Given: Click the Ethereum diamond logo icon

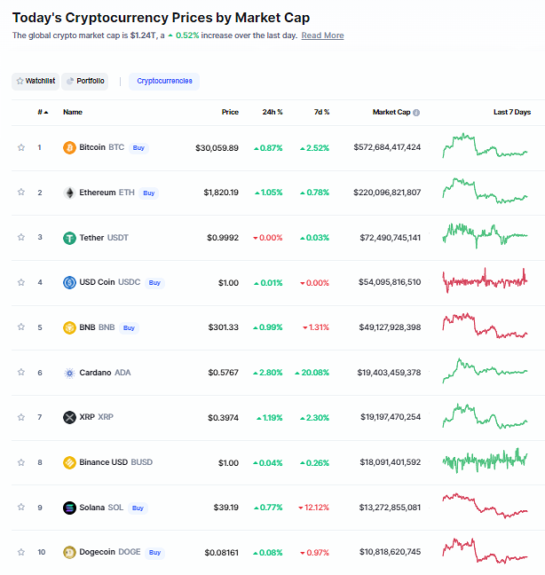Looking at the screenshot, I should point(69,193).
